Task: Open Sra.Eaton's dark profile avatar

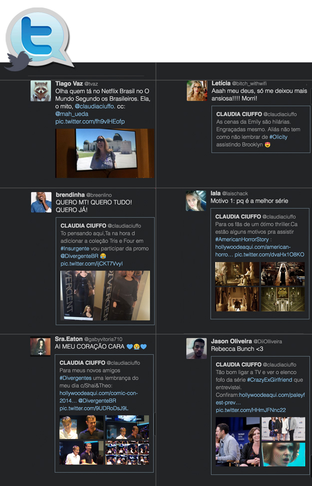Action: 40,347
